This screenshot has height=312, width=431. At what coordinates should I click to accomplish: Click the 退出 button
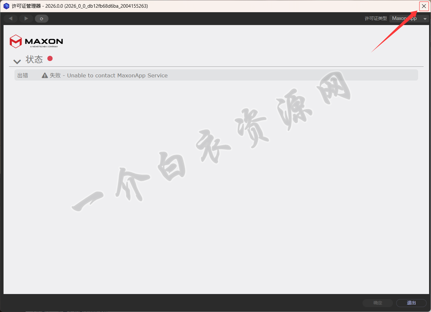tap(411, 303)
